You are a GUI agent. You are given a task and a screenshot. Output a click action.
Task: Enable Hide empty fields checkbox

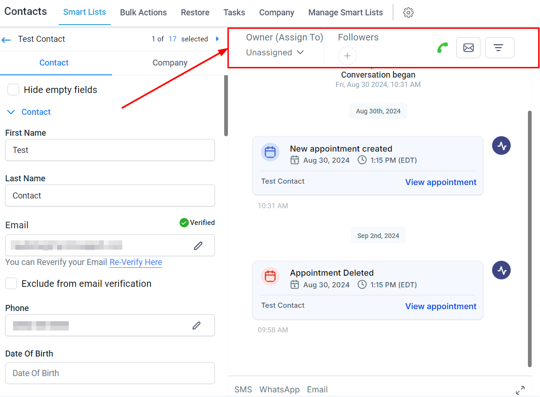click(x=13, y=90)
